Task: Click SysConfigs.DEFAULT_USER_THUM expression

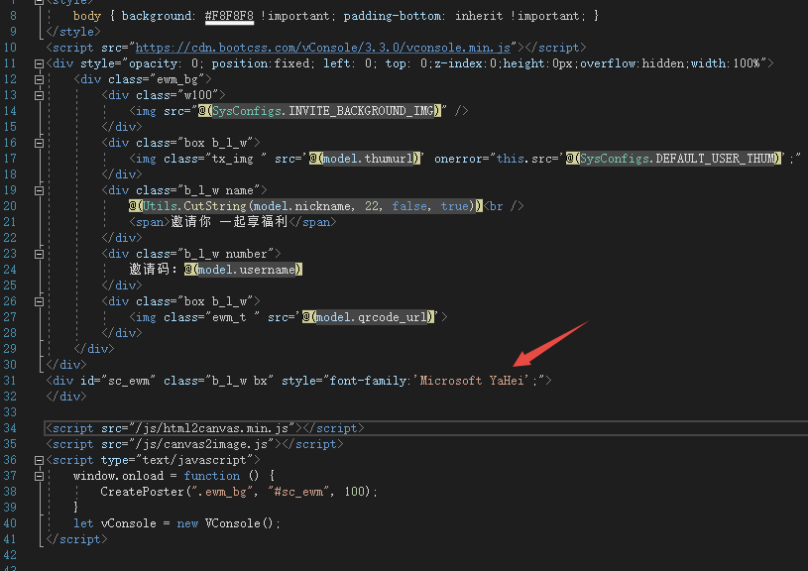Action: coord(677,159)
